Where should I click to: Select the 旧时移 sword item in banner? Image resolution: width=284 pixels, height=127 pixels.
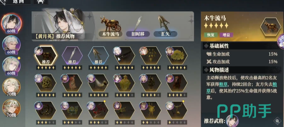[138, 23]
